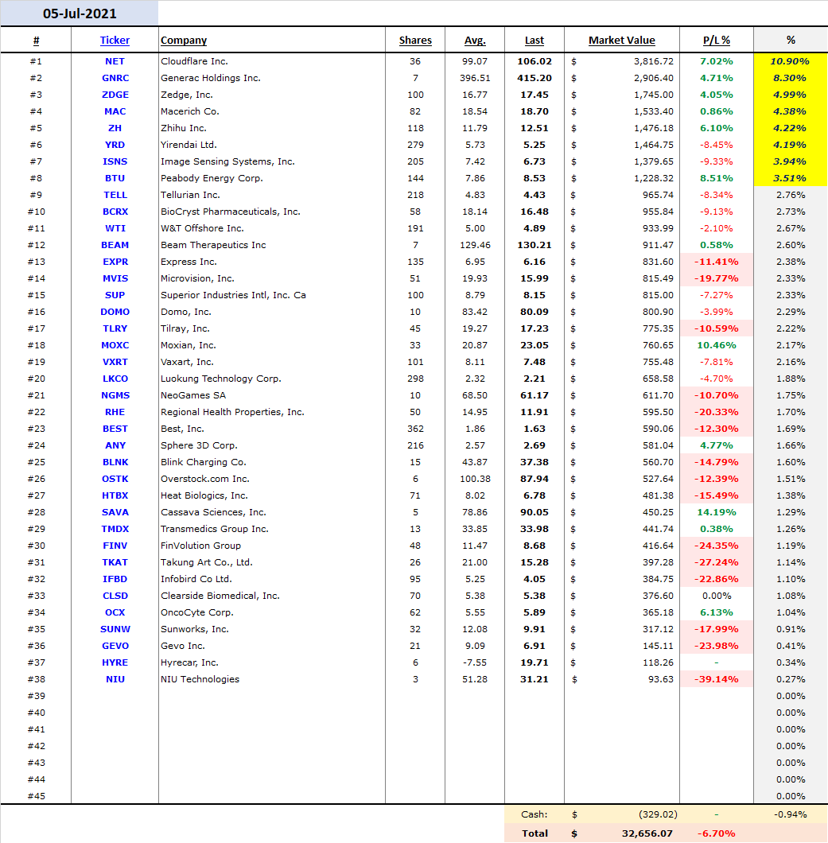Image resolution: width=828 pixels, height=843 pixels.
Task: Select the Shares column header
Action: pyautogui.click(x=415, y=41)
